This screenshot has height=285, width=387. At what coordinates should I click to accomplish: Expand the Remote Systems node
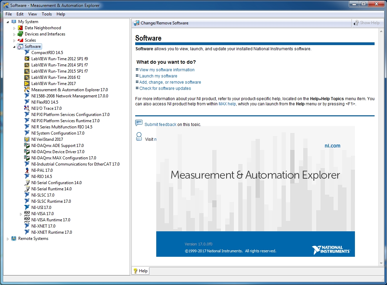pos(8,239)
